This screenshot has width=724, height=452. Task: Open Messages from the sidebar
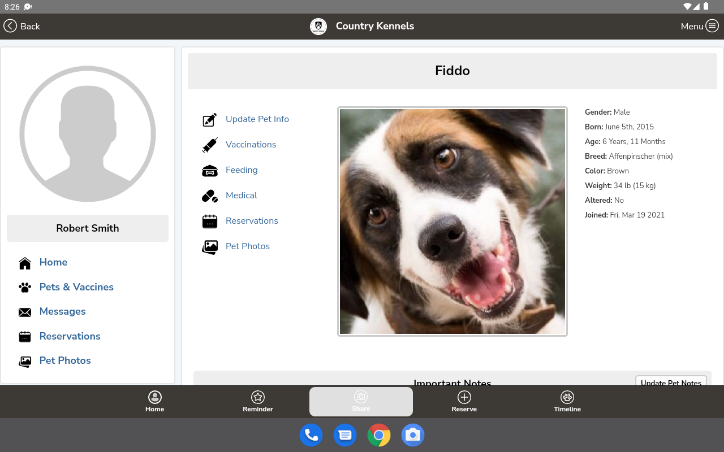[x=62, y=311]
